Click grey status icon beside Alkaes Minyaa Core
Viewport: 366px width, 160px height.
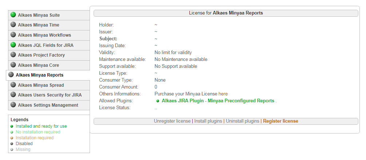click(x=13, y=65)
